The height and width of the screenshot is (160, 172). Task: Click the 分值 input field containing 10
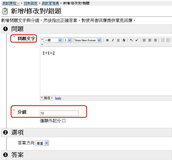pos(59,113)
